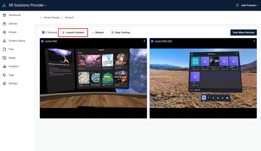
Task: Click the help question mark icon
Action: pos(237,5)
